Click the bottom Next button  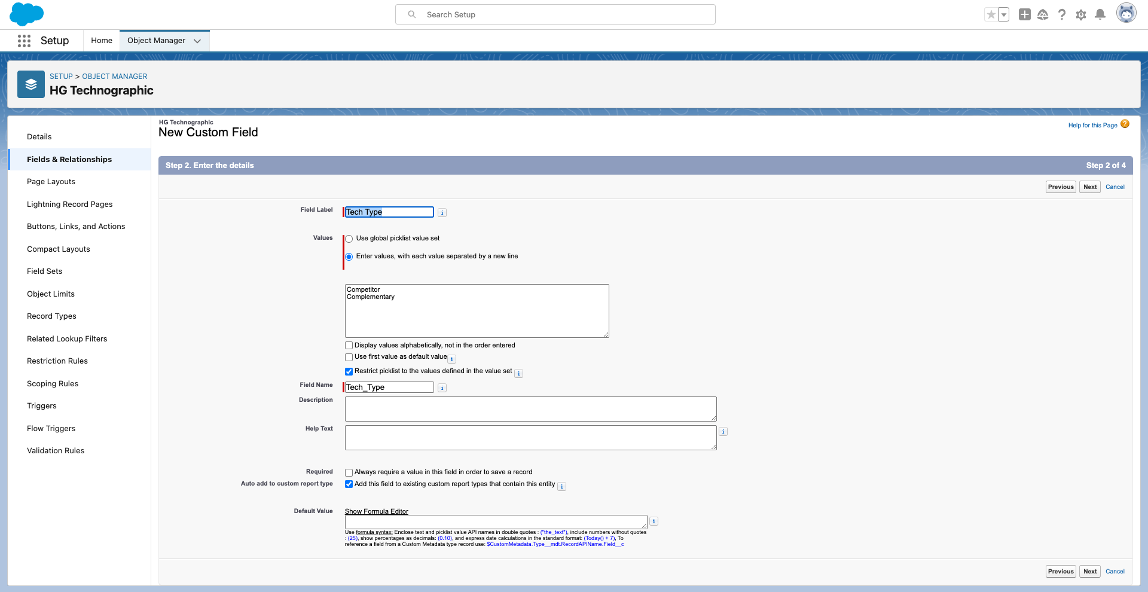pyautogui.click(x=1090, y=572)
